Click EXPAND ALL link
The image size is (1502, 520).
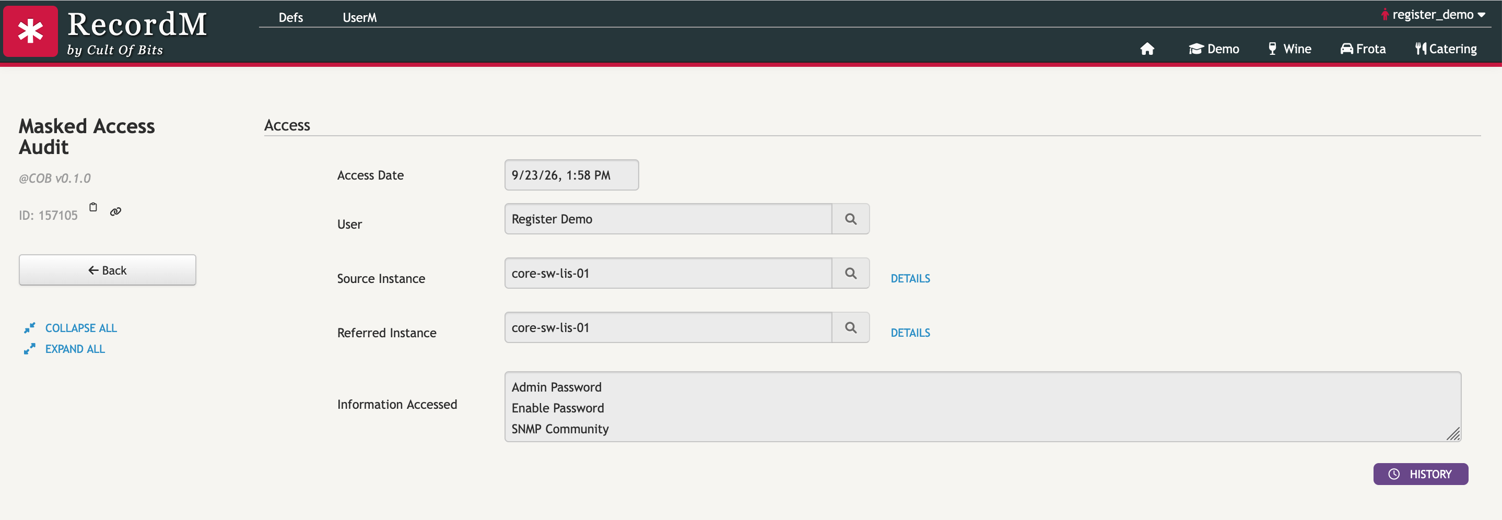75,349
